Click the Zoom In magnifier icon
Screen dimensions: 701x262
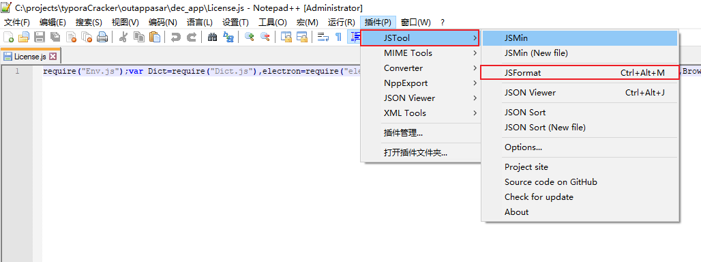[x=249, y=37]
